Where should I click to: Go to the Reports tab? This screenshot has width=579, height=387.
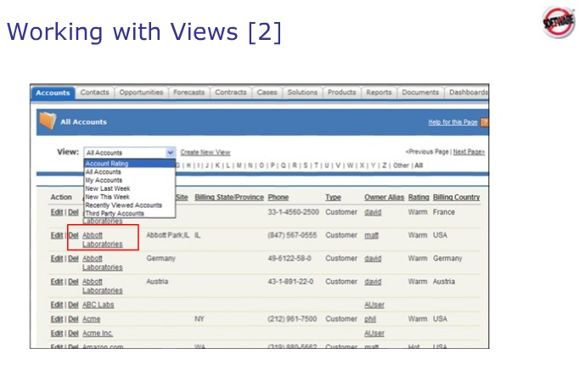[379, 93]
